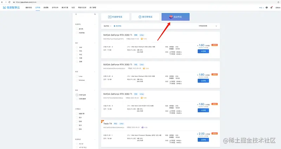Switch to the 活动专区 tab
281x149 pixels.
coord(175,17)
